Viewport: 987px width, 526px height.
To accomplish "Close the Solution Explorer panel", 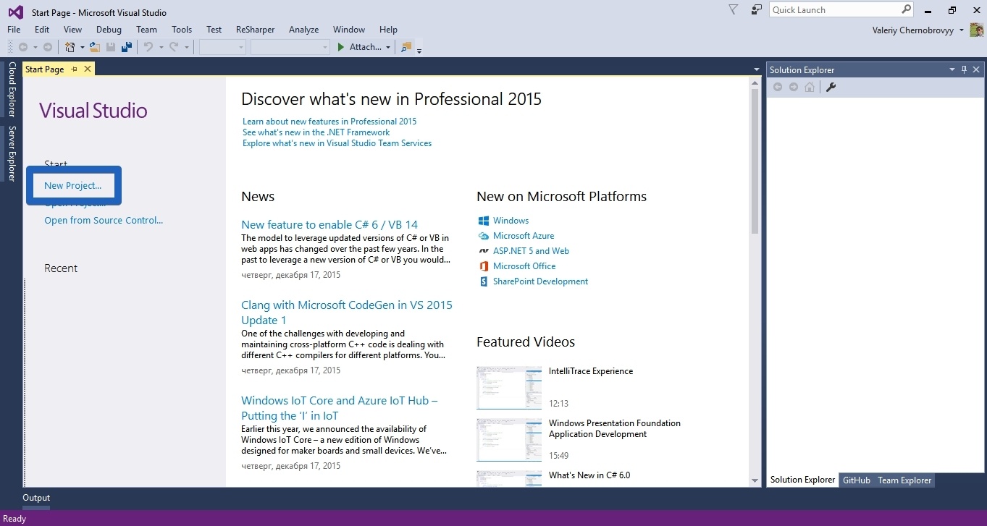I will tap(976, 70).
